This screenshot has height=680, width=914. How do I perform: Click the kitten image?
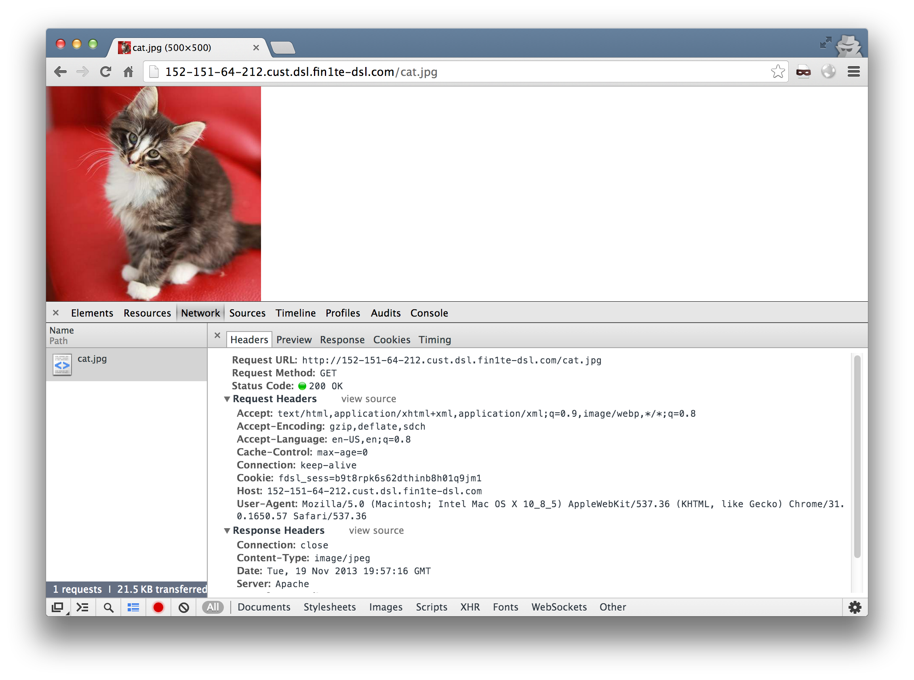coord(154,193)
